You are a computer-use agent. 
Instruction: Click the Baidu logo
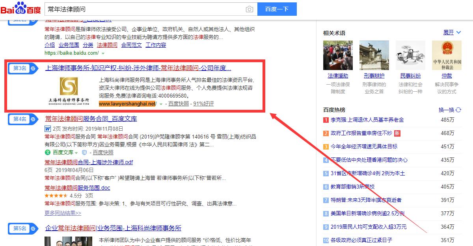[x=20, y=9]
